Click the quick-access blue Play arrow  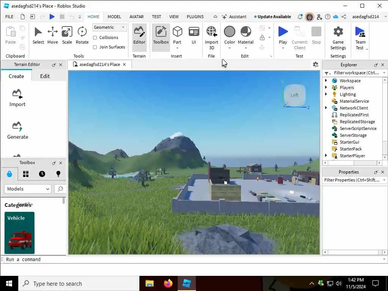point(52,17)
